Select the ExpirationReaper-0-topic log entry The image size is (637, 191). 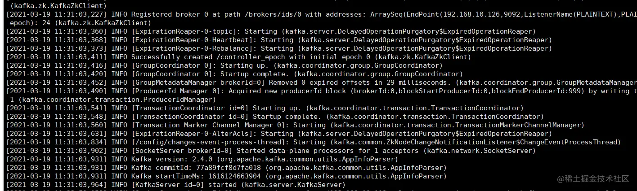[271, 31]
